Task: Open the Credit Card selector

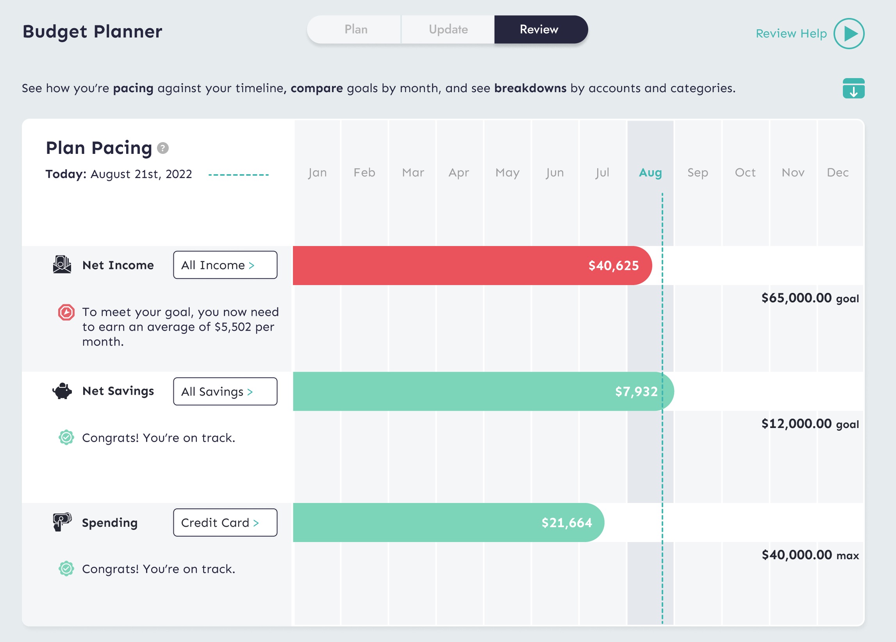Action: (225, 522)
